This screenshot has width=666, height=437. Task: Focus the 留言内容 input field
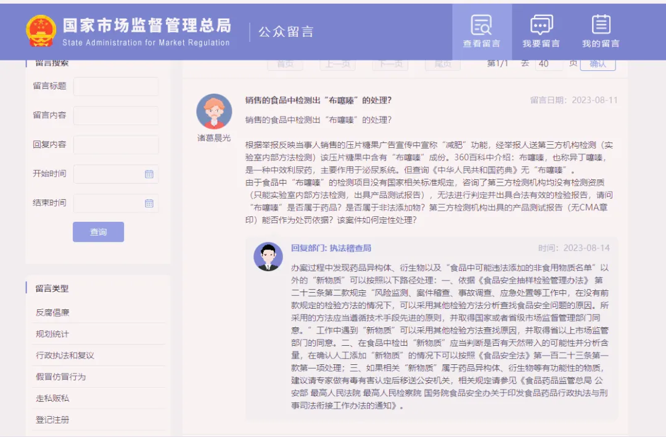[x=116, y=115]
